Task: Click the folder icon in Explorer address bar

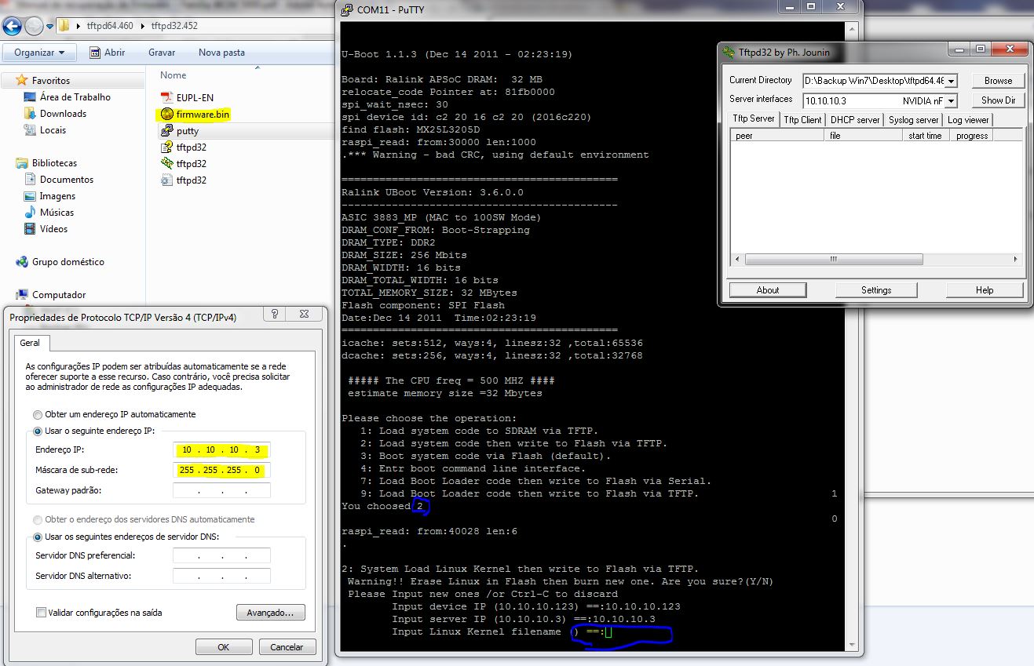Action: (x=64, y=26)
